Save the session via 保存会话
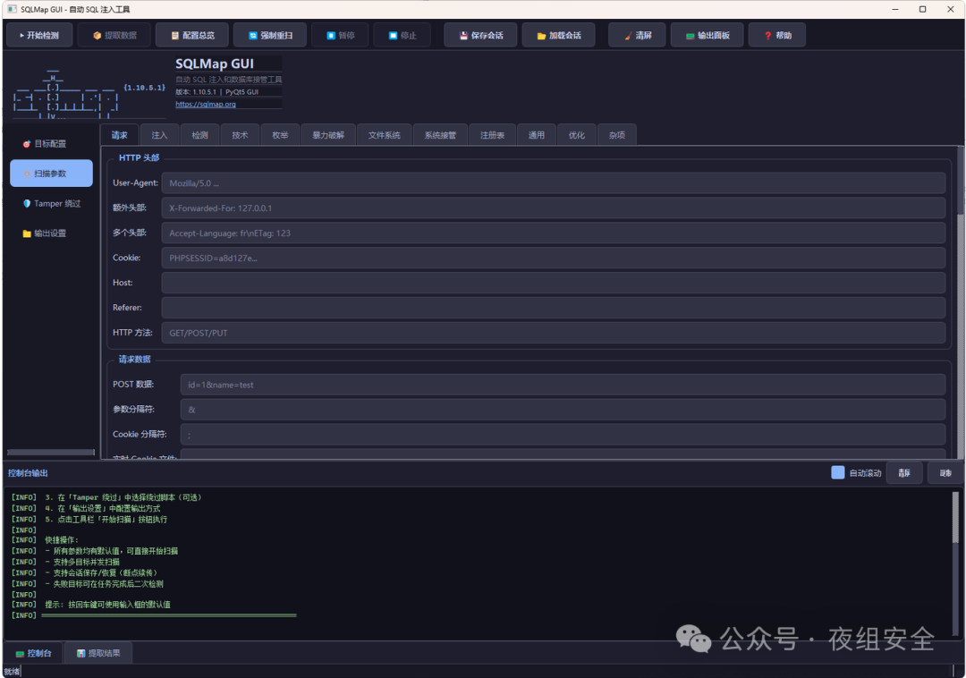This screenshot has width=966, height=678. (x=480, y=36)
